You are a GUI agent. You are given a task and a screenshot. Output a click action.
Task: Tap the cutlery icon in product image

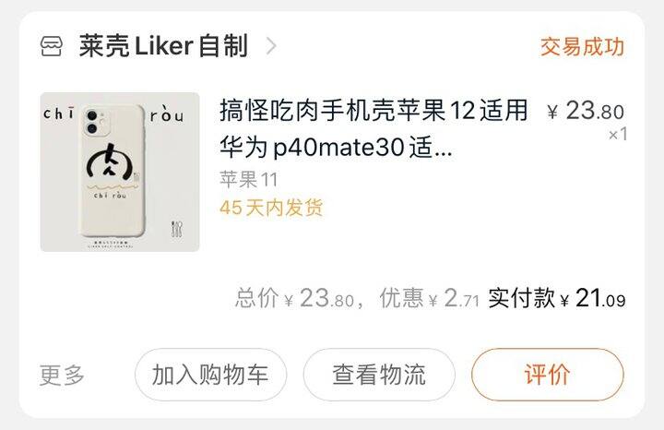176,229
